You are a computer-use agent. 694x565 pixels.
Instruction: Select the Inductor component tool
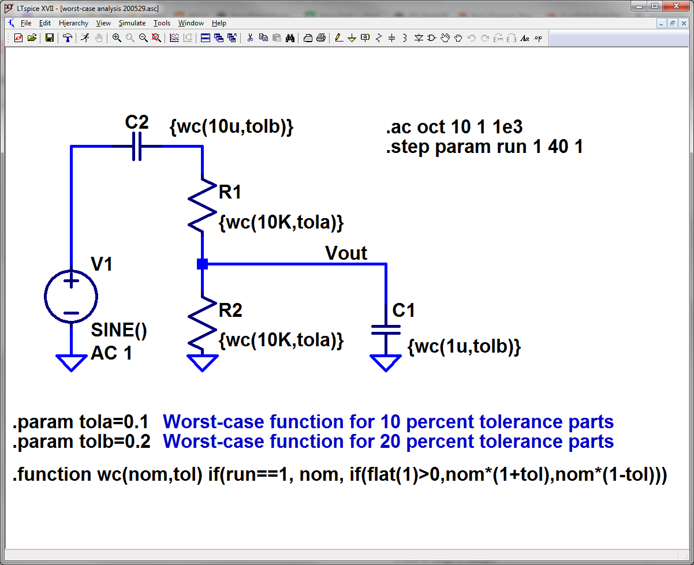pyautogui.click(x=405, y=38)
